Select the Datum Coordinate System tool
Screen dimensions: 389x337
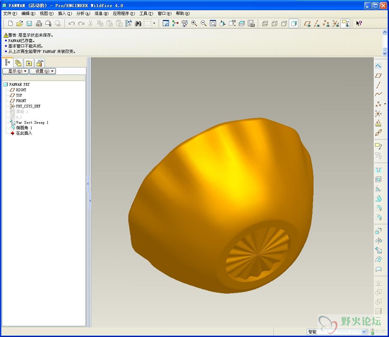point(378,114)
